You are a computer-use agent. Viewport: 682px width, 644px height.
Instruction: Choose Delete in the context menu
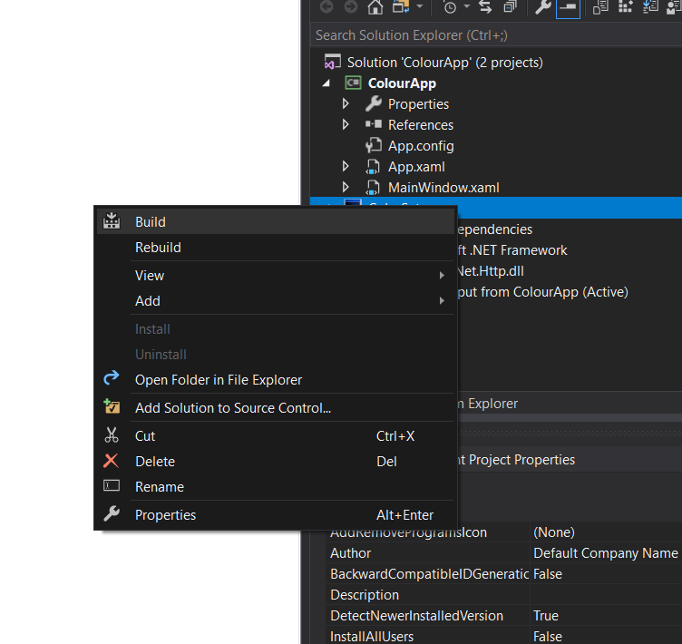pos(276,462)
